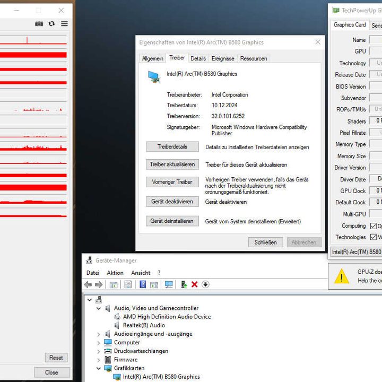Click the Reset button in sensor window
The image size is (382, 382).
pyautogui.click(x=56, y=358)
